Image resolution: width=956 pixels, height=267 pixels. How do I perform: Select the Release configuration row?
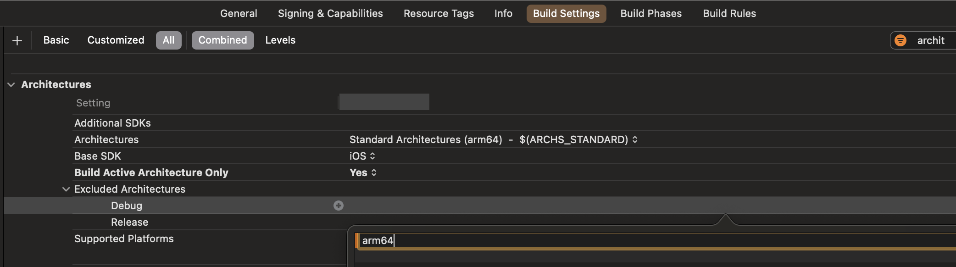[x=129, y=222]
